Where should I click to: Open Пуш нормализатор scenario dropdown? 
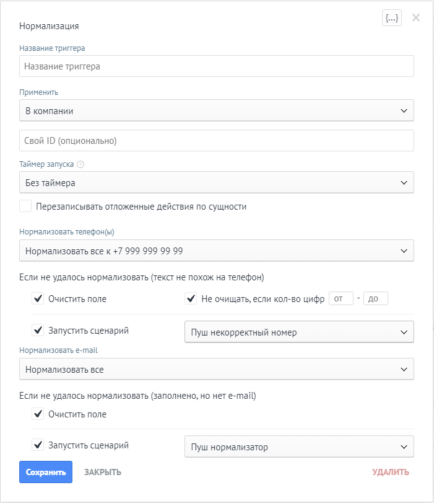(299, 447)
